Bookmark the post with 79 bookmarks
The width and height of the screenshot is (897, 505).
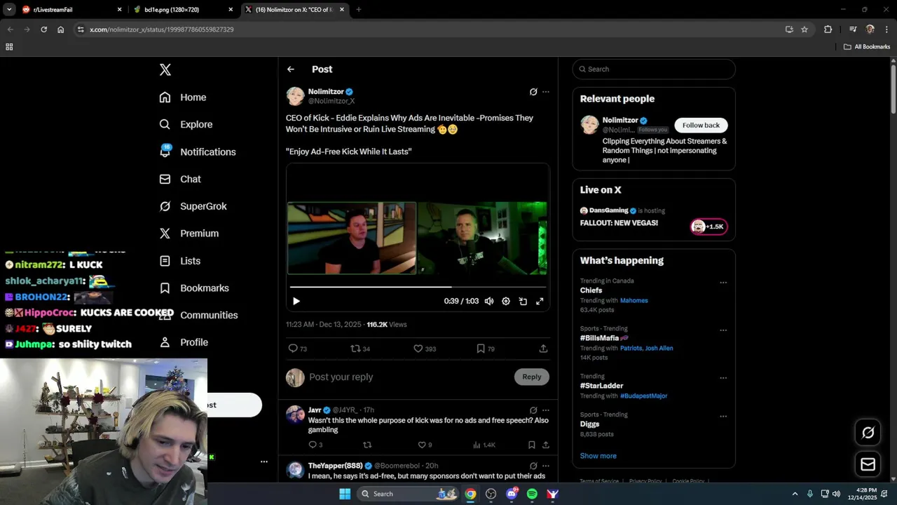(x=486, y=349)
